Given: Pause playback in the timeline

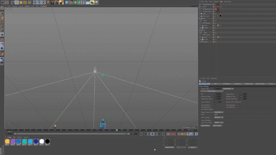Looking at the screenshot, I should 152,134.
